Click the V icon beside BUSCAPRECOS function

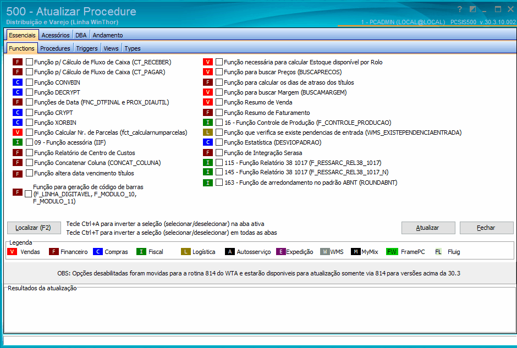[x=208, y=72]
